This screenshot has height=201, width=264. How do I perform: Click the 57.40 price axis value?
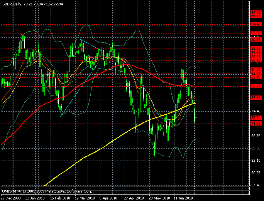coord(256,185)
